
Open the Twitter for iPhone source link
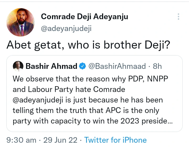point(115,140)
